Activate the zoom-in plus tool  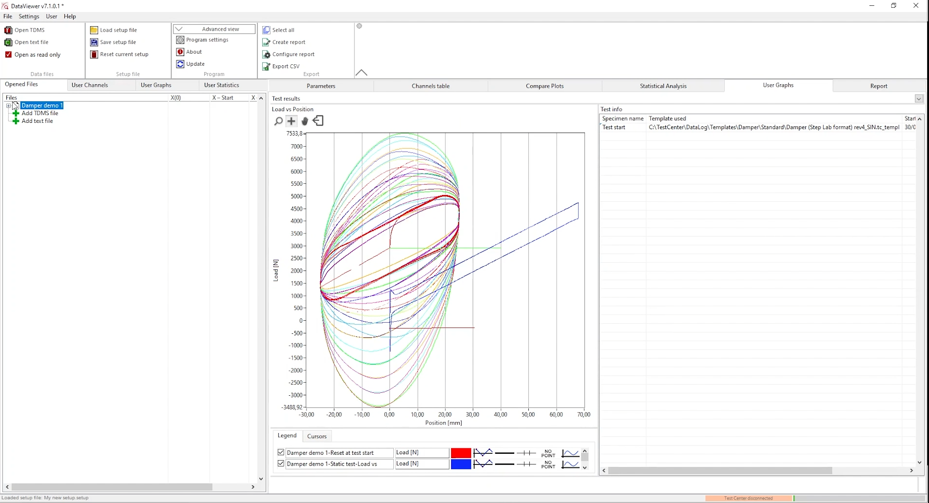click(291, 121)
